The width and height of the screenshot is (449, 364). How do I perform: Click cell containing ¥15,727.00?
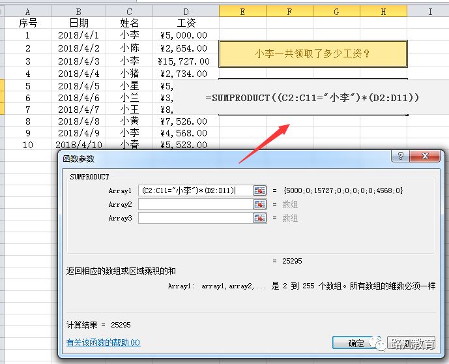pyautogui.click(x=186, y=61)
